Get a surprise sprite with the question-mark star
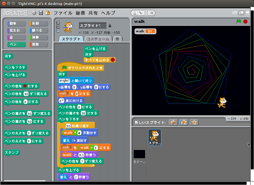 coord(194,122)
